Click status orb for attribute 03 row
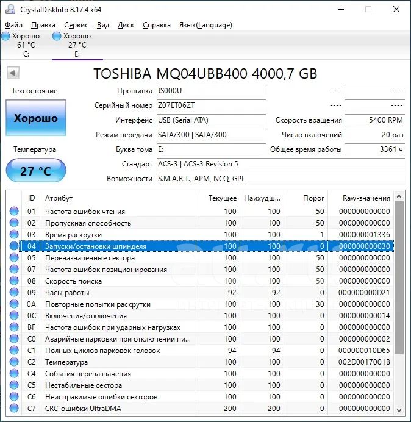This screenshot has width=411, height=422. 14,234
